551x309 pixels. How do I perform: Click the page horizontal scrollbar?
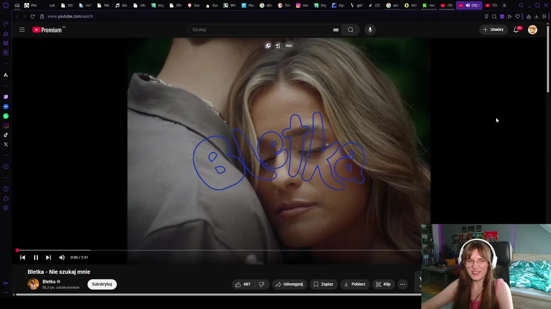click(218, 294)
